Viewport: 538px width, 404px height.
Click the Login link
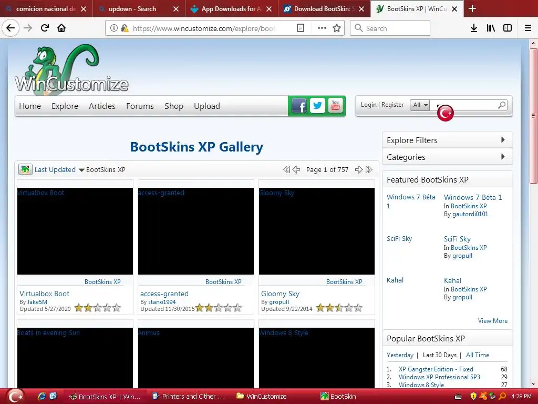point(368,105)
